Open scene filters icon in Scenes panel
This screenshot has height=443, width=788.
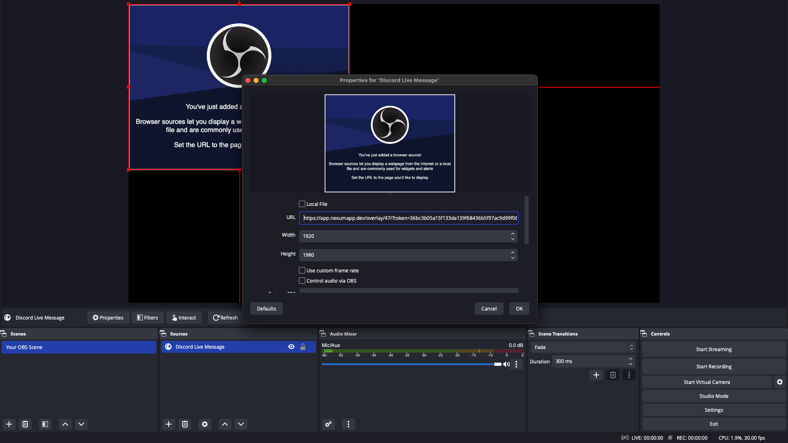tap(45, 424)
